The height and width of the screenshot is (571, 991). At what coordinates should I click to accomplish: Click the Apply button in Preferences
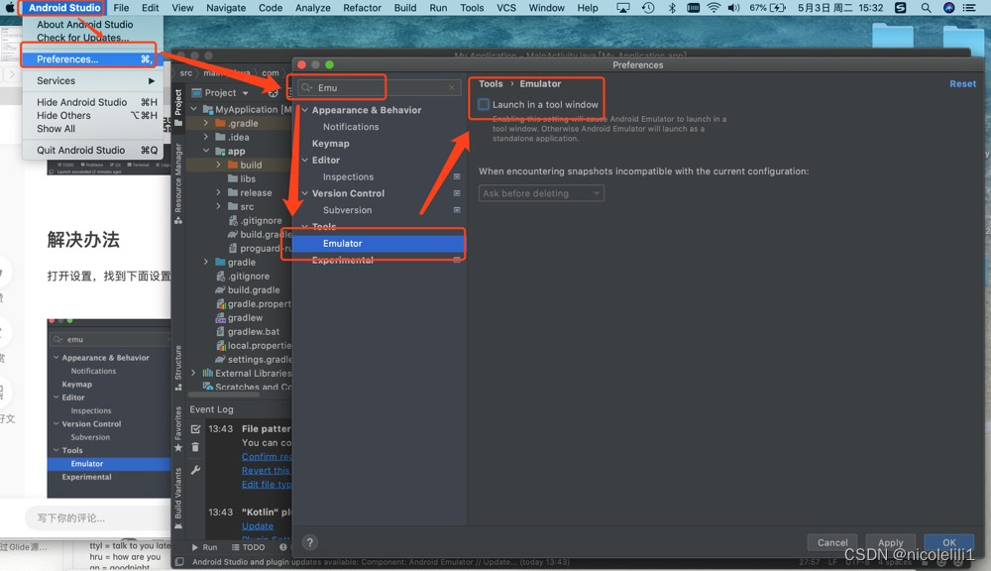891,542
